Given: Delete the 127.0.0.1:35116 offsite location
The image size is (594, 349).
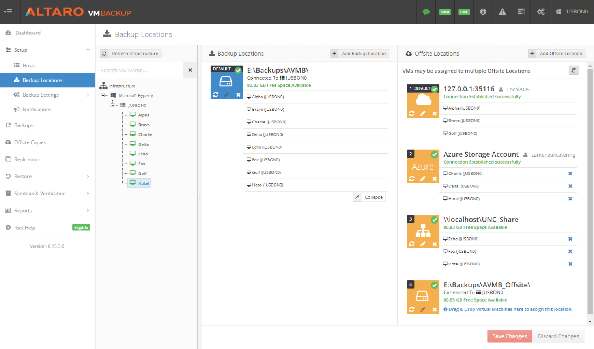Looking at the screenshot, I should [x=435, y=114].
